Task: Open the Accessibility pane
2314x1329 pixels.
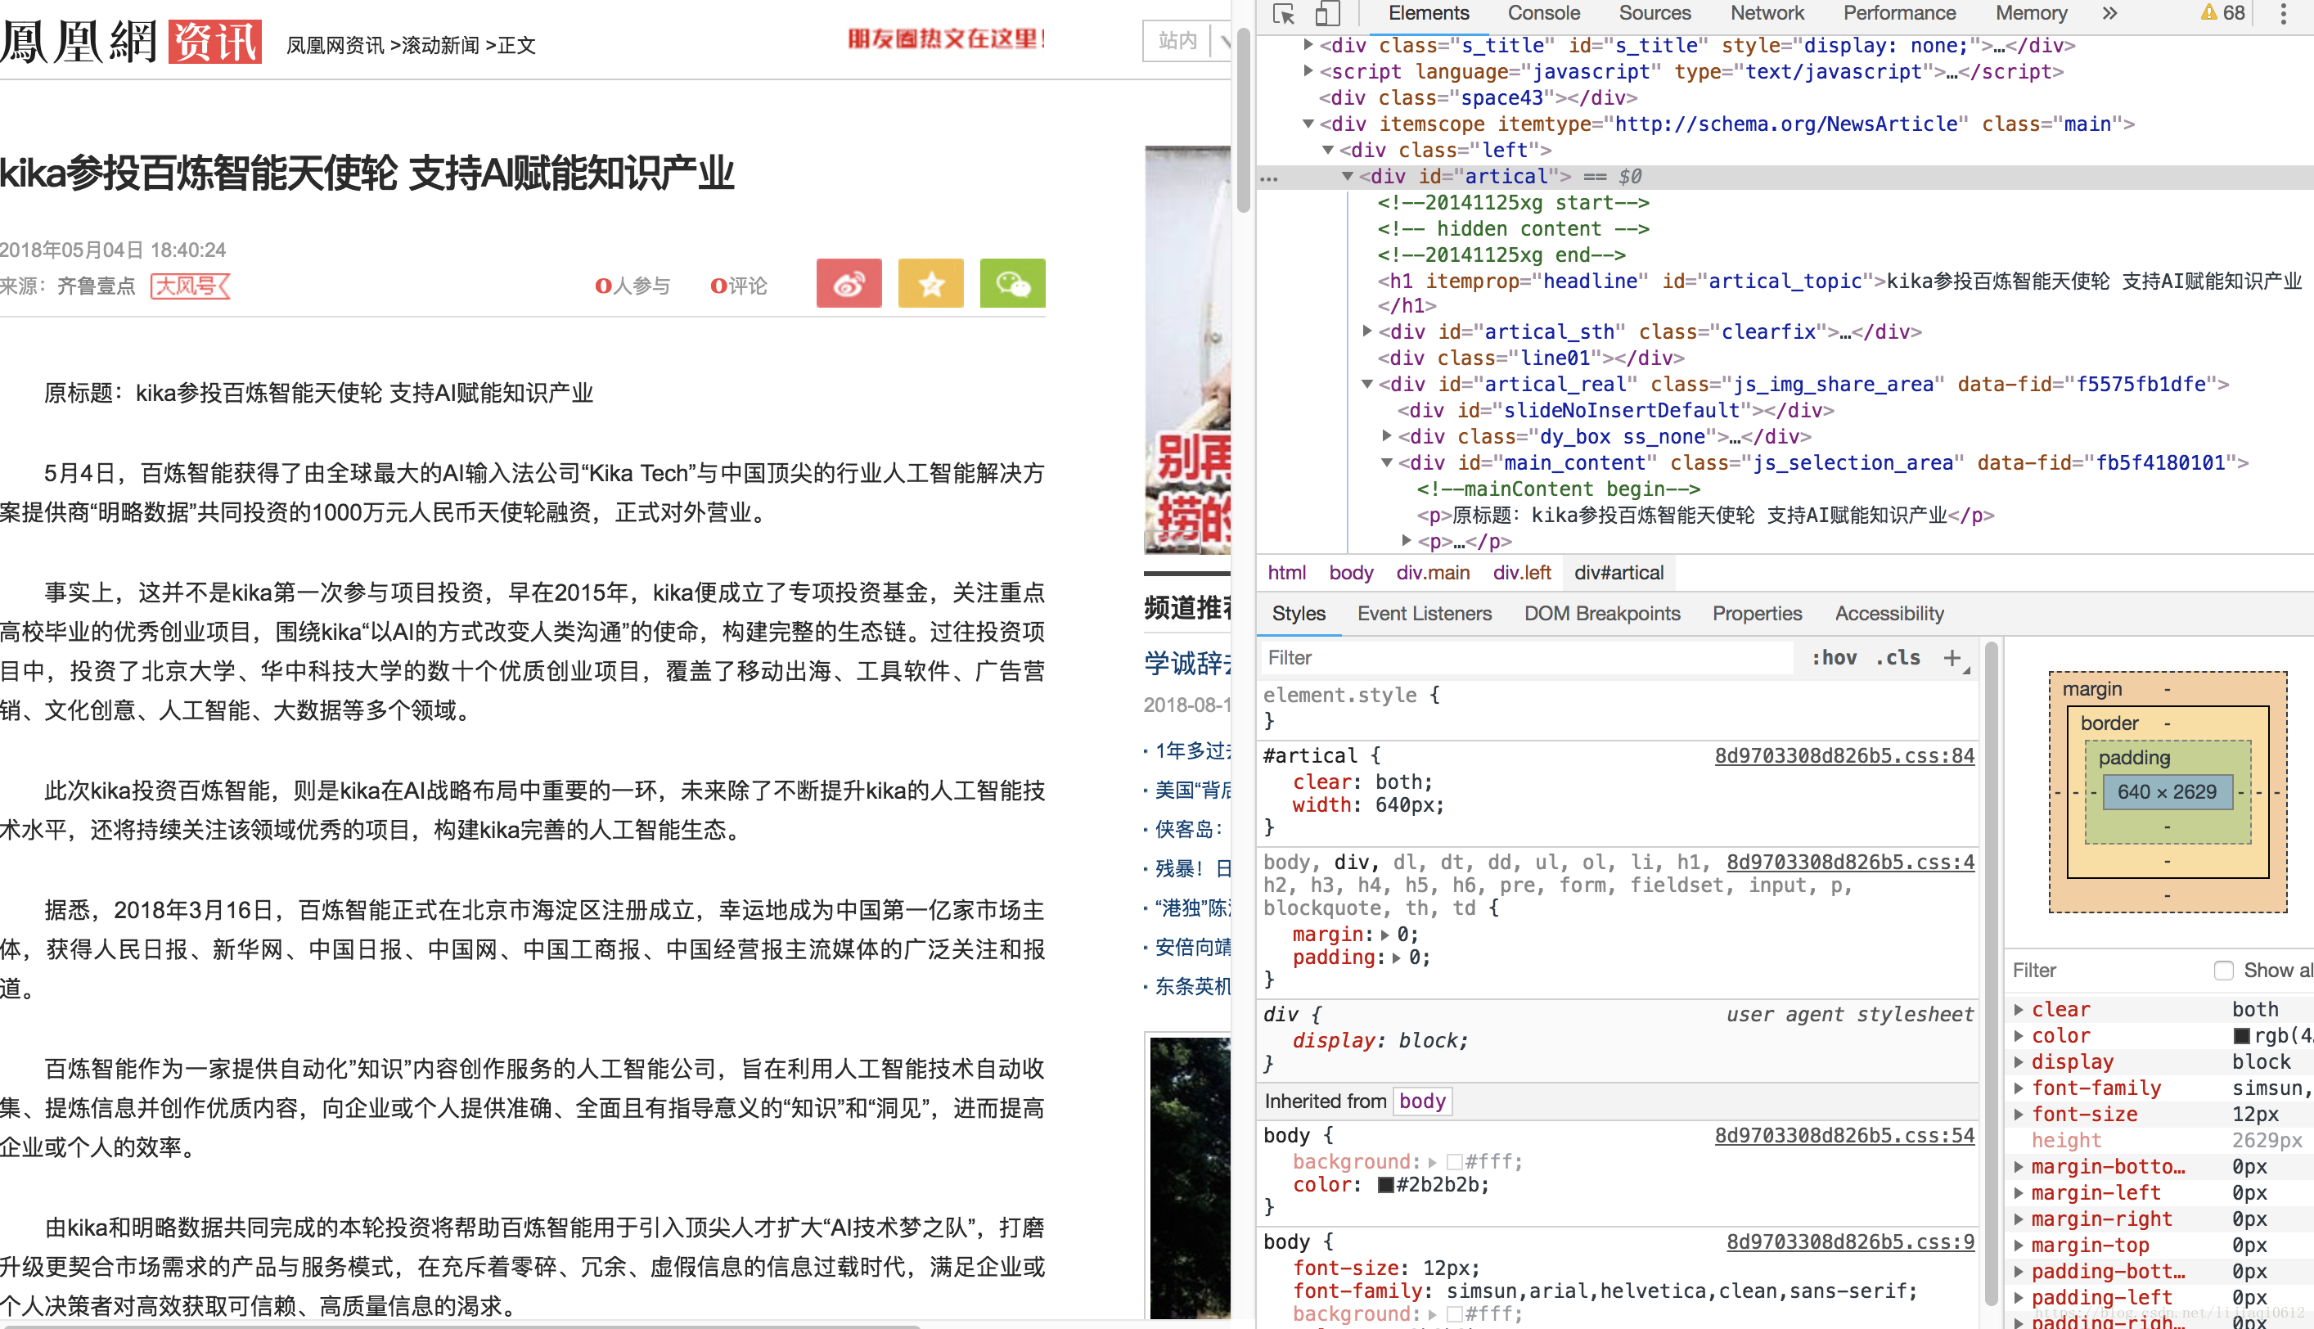Action: (x=1889, y=614)
